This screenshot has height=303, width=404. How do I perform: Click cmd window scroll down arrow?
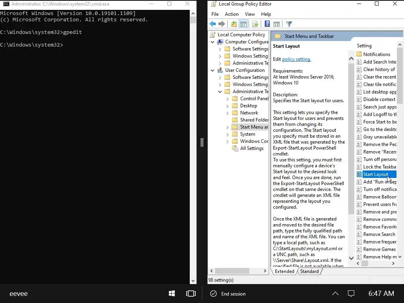[x=193, y=281]
